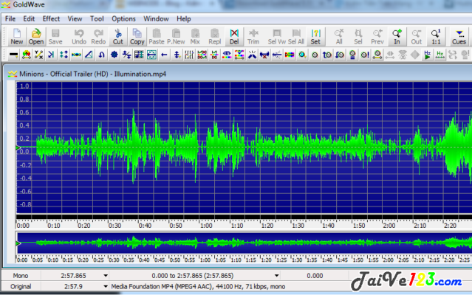Open the Reverb effect icon
Screen dimensions: 472x295
(x=151, y=55)
